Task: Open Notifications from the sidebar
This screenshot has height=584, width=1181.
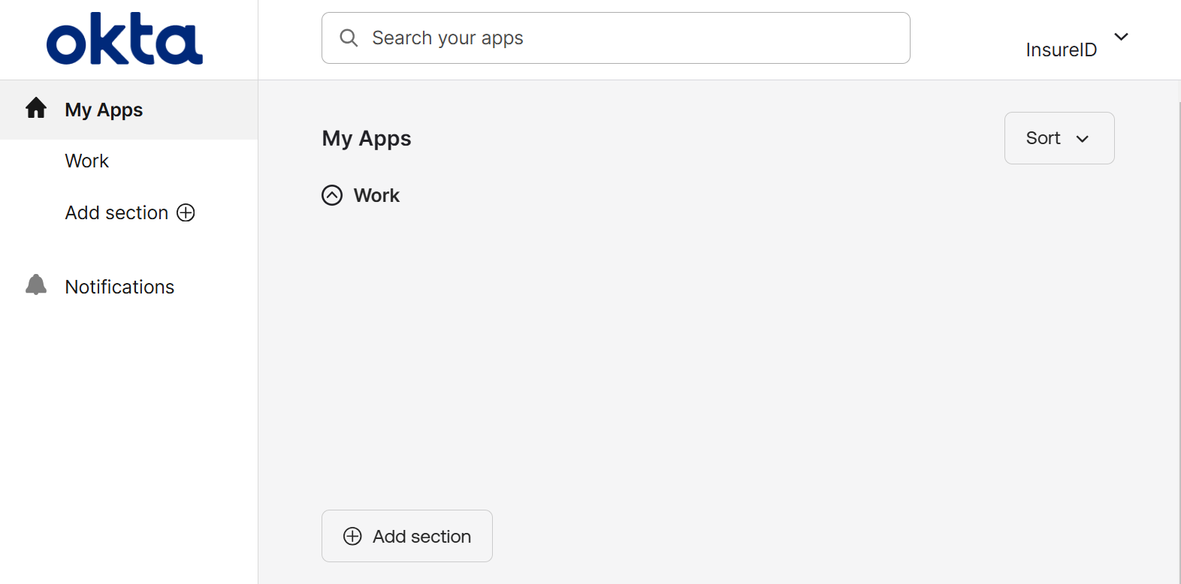Action: tap(119, 287)
